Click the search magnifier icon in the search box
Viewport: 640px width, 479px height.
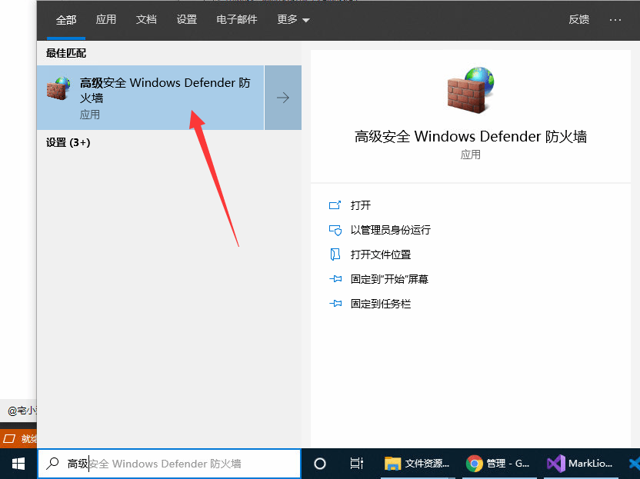point(53,464)
